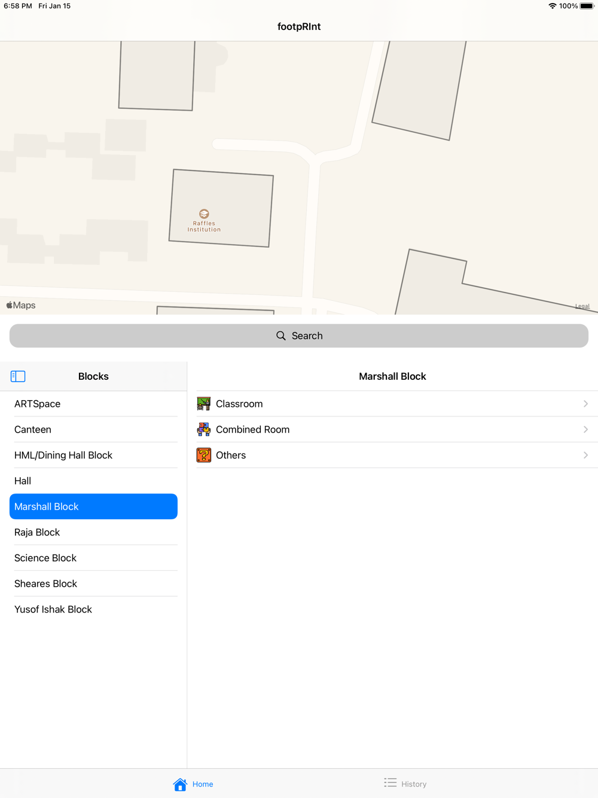Select Hall in Blocks list
Viewport: 598px width, 798px height.
tap(93, 481)
